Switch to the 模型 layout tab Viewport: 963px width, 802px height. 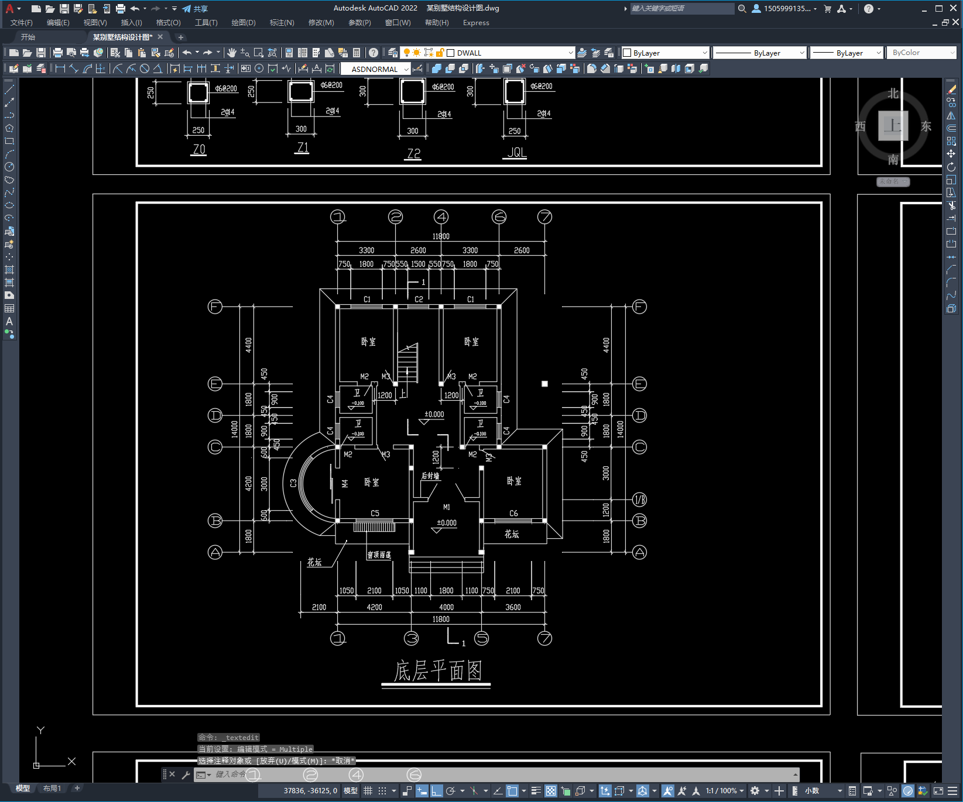(23, 789)
